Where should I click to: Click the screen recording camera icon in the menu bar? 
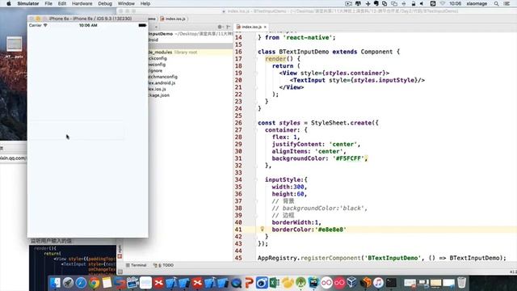(x=348, y=3)
